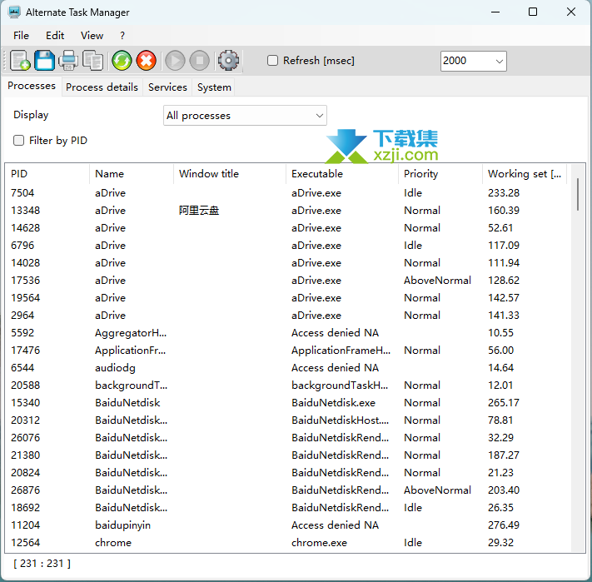
Task: Sort by the Working set column header
Action: point(525,174)
